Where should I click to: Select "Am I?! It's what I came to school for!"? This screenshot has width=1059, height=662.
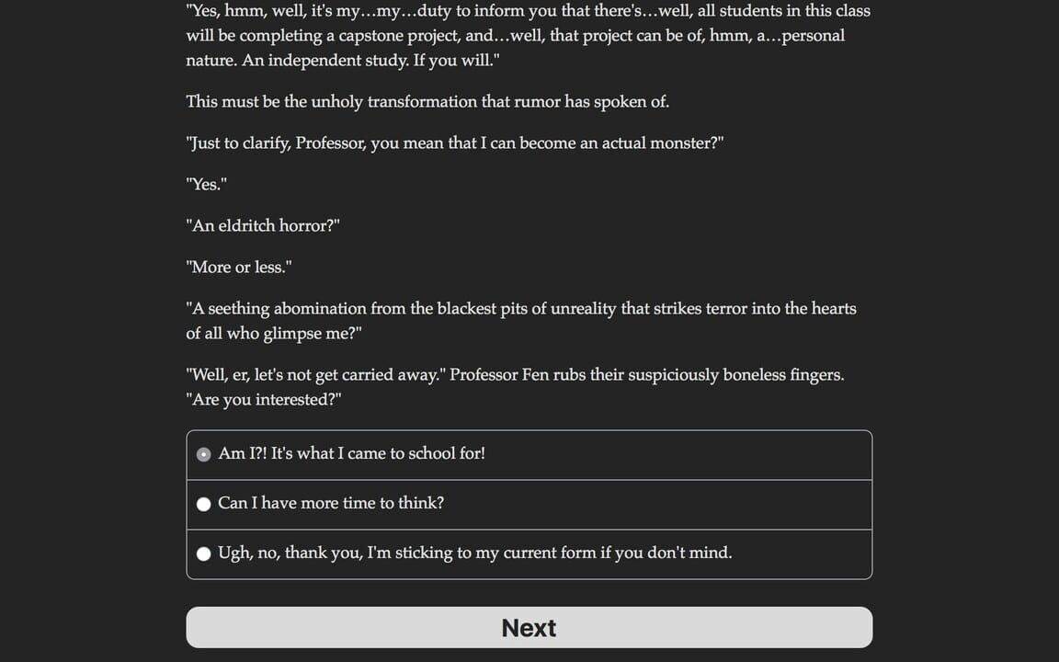point(352,453)
